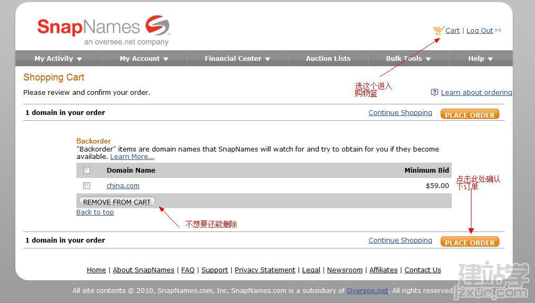Open the Privacy Statement footer link
The image size is (535, 303).
point(265,270)
